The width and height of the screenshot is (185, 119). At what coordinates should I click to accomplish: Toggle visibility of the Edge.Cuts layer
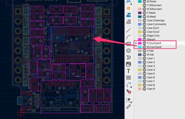[144, 35]
